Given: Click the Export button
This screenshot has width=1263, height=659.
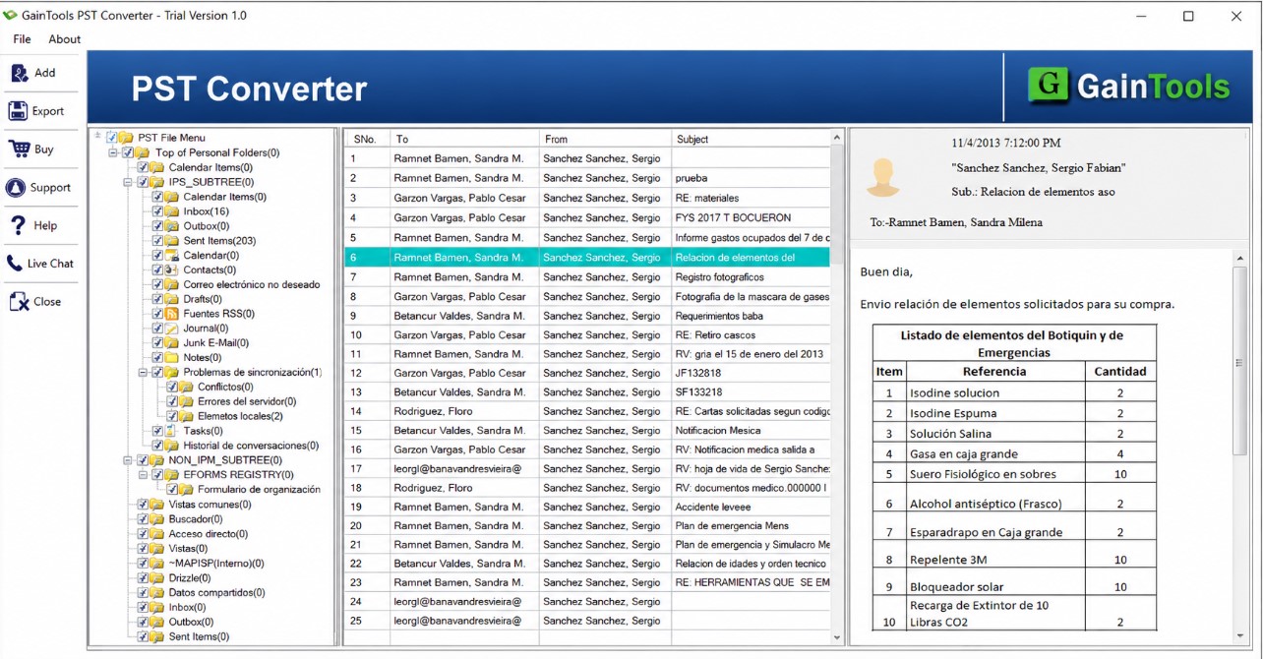Looking at the screenshot, I should tap(39, 111).
